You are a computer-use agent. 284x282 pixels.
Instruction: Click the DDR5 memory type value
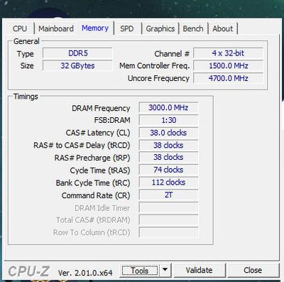pyautogui.click(x=77, y=53)
